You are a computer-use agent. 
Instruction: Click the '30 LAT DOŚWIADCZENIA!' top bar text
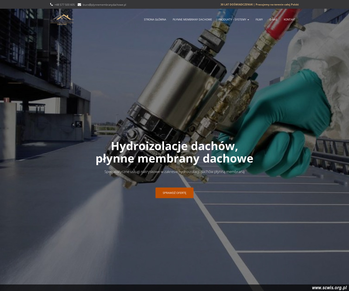[x=236, y=4]
